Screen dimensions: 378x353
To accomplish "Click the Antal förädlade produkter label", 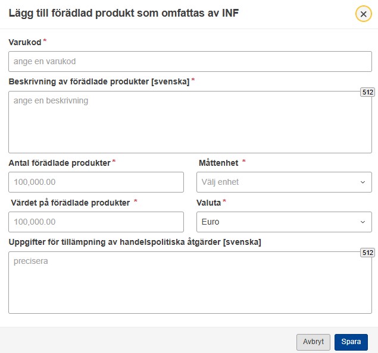I will pos(60,163).
